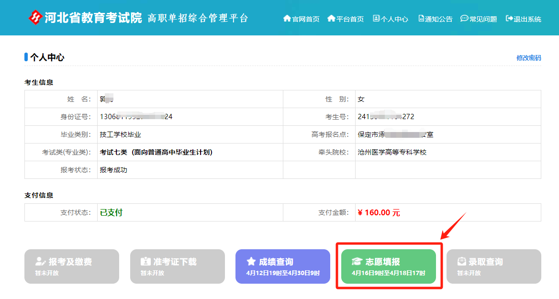The width and height of the screenshot is (559, 299).
Task: Open 官网首页 in the top navigation
Action: [305, 19]
